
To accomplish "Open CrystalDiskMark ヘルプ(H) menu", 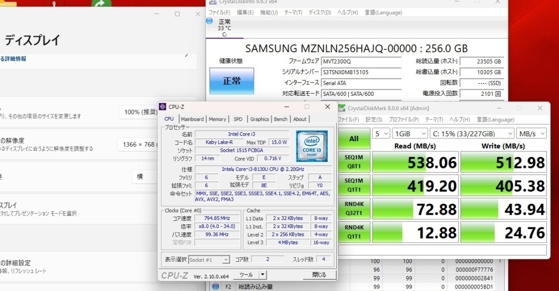I will click(460, 120).
